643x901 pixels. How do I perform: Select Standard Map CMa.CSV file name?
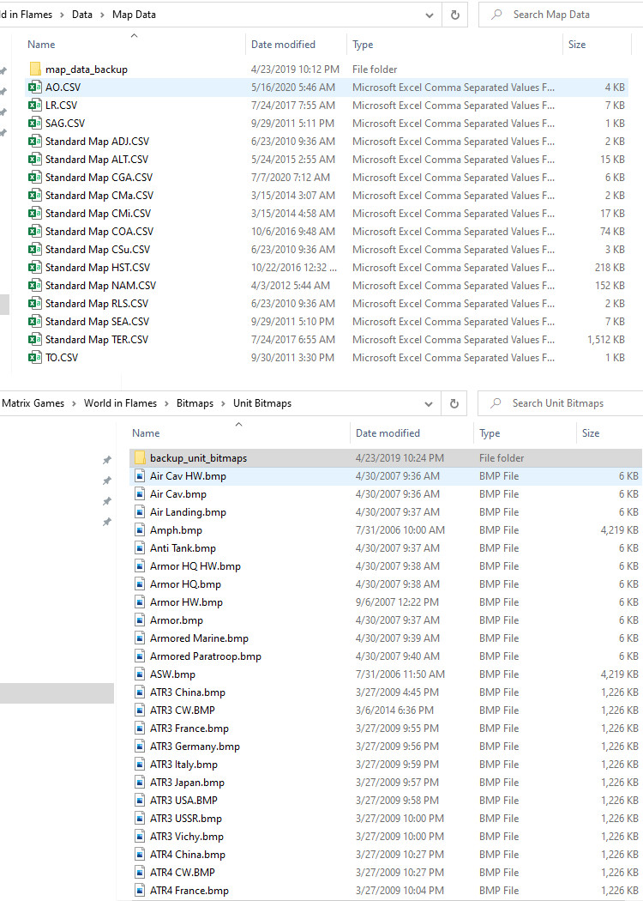(x=99, y=196)
